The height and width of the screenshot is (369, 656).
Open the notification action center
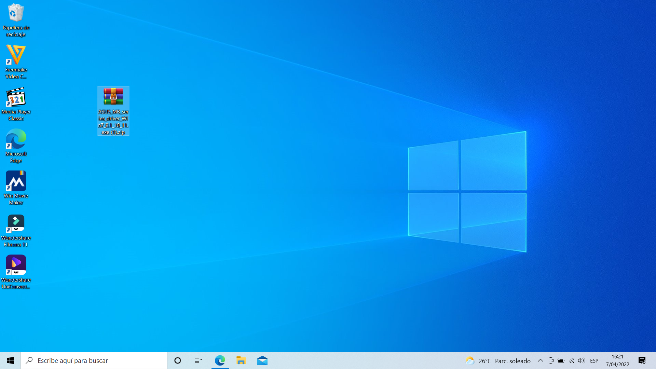(x=642, y=360)
